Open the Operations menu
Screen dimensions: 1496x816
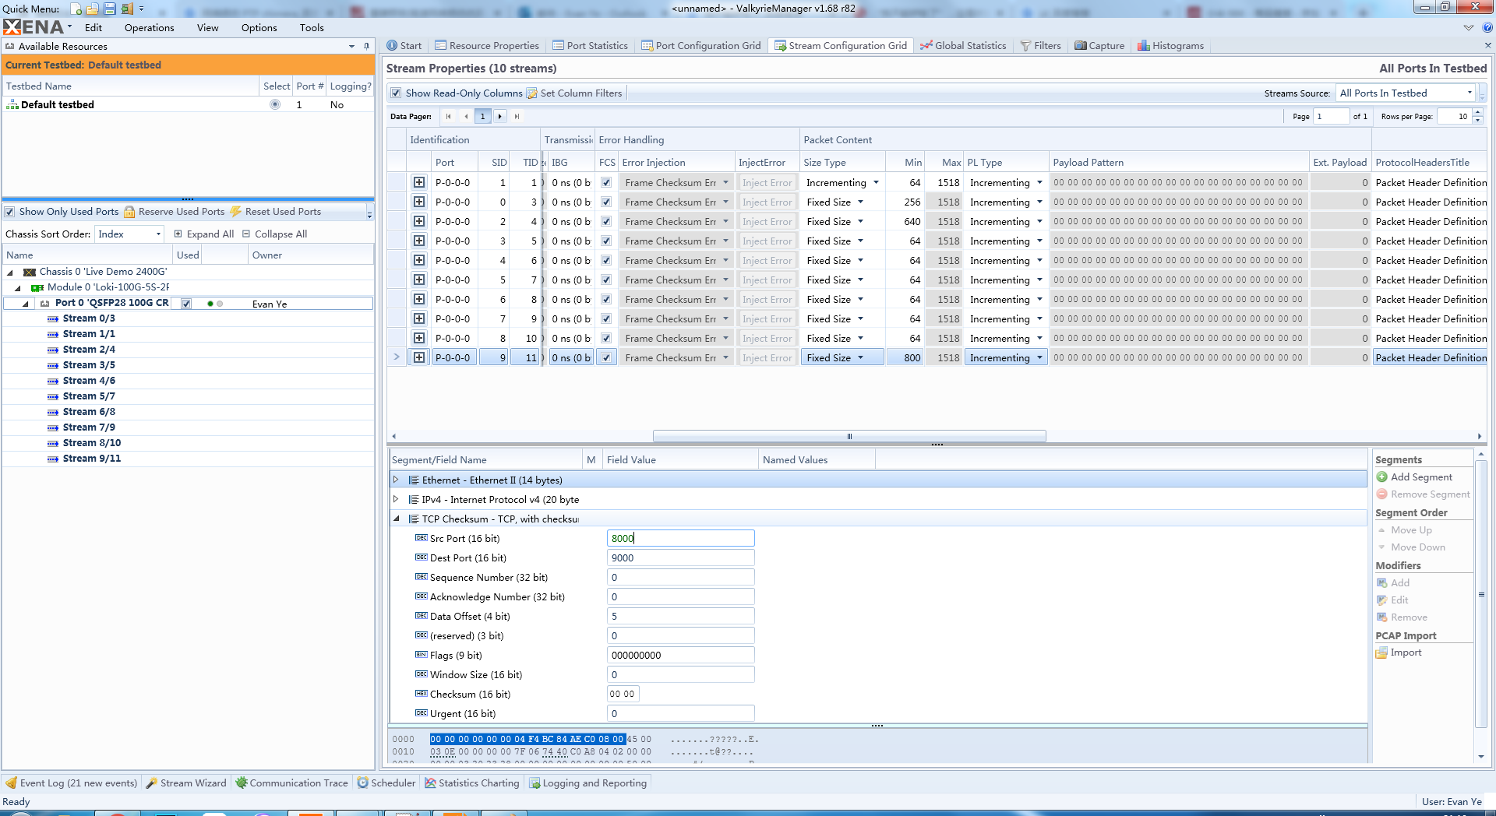[149, 27]
